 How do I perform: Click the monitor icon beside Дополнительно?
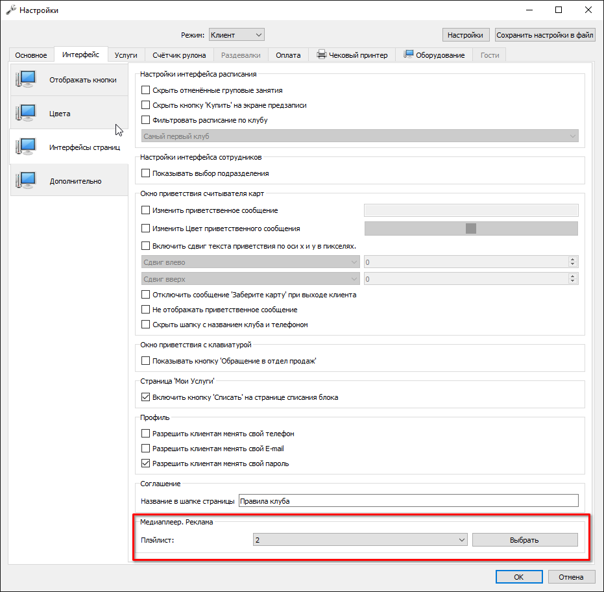(26, 180)
